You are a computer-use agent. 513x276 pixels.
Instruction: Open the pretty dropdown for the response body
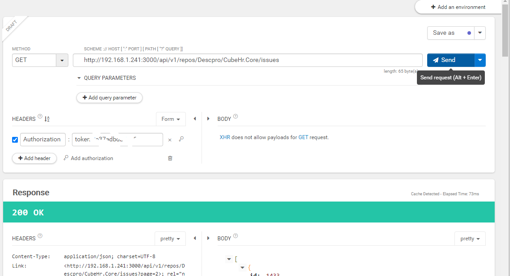tap(470, 239)
